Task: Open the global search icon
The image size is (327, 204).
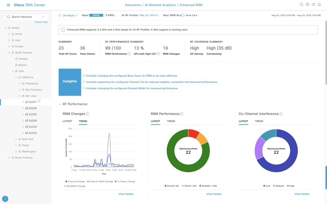Action: tap(301, 4)
